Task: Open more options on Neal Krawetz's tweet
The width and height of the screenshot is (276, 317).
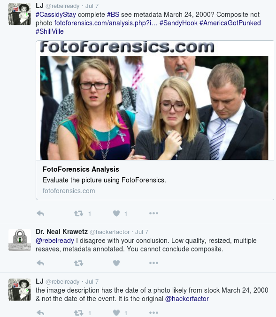Action: click(x=153, y=263)
